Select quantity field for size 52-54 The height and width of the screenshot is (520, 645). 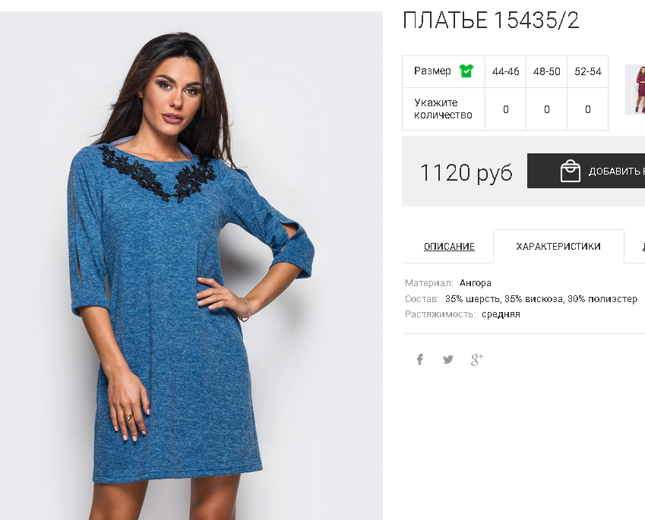[x=588, y=109]
